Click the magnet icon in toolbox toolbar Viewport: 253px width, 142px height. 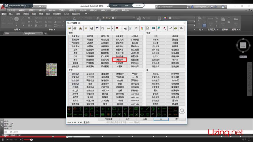click(x=165, y=29)
